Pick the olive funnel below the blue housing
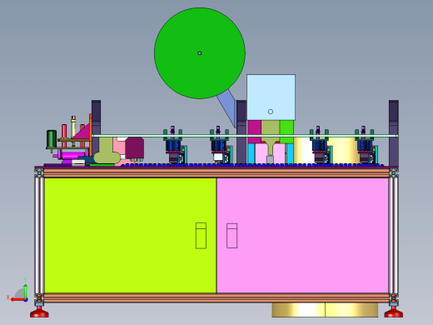433x325 pixels. point(271,137)
